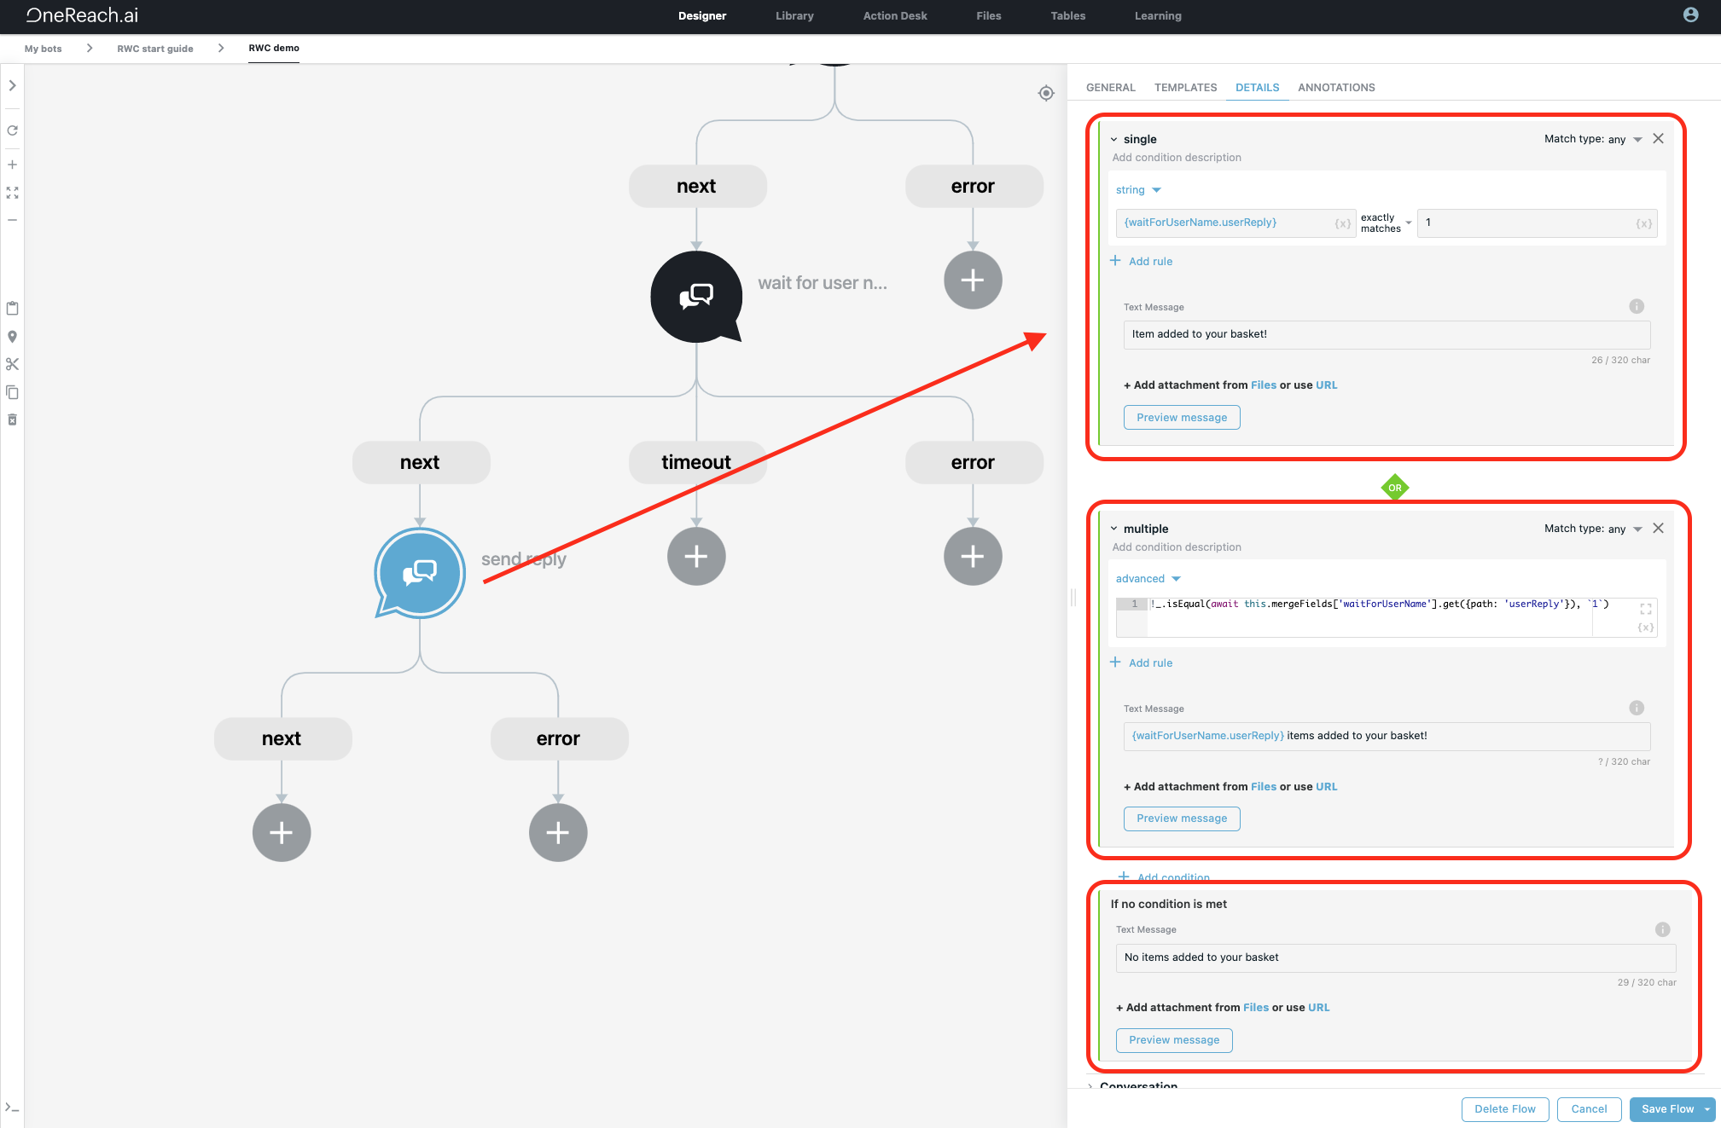The height and width of the screenshot is (1128, 1721).
Task: Go to RWC start guide breadcrumb
Action: (x=155, y=49)
